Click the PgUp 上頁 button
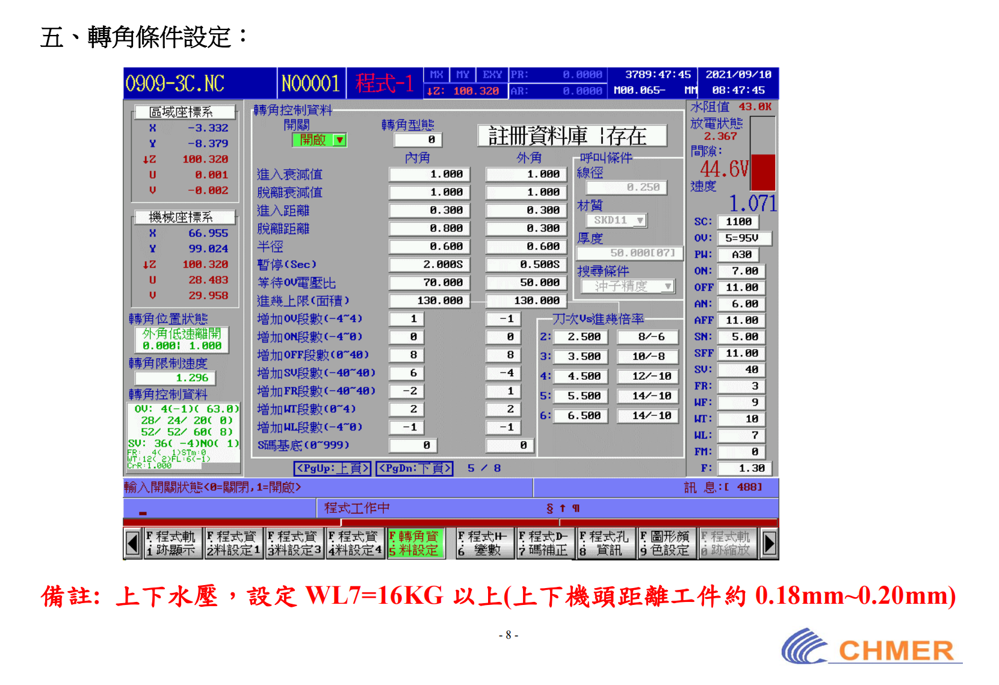Screen dimensions: 999x685 [x=332, y=468]
